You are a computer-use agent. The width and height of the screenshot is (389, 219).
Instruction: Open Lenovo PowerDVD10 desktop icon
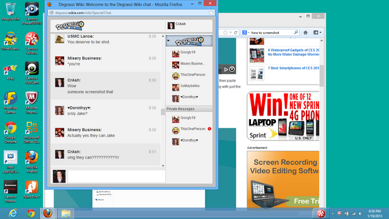click(32, 13)
